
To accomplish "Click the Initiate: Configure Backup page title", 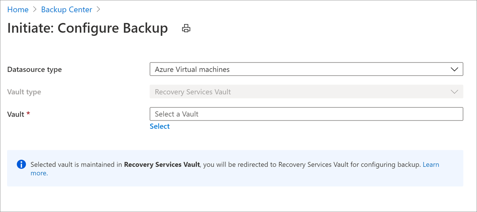I will coord(88,28).
